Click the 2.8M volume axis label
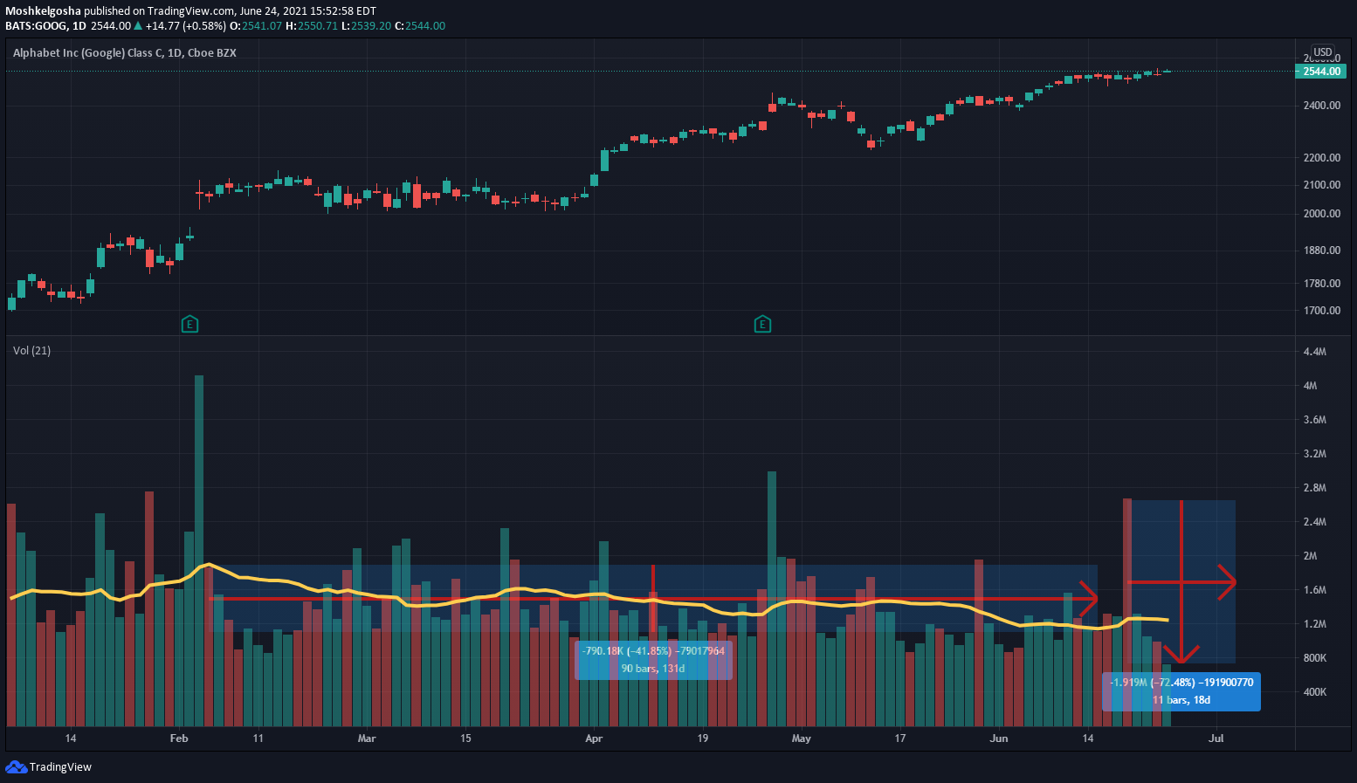 (x=1314, y=488)
